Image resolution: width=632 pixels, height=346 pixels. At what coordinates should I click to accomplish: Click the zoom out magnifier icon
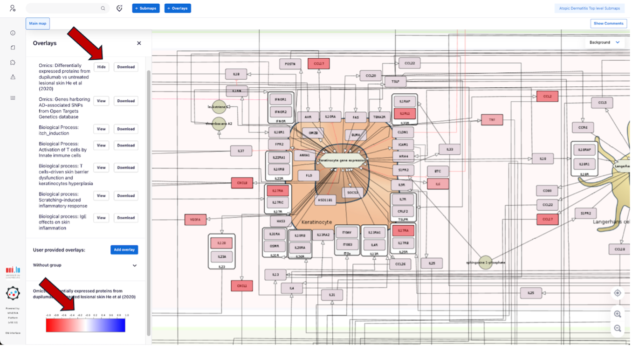(618, 328)
